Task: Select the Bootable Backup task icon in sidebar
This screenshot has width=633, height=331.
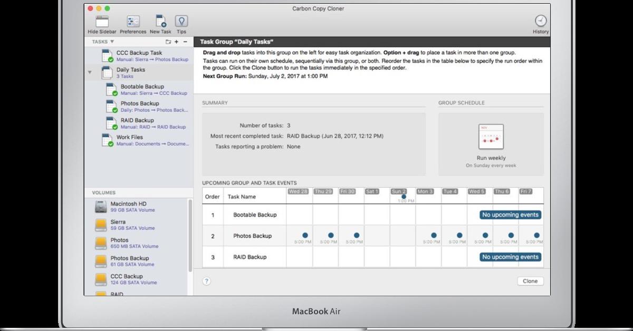Action: tap(111, 89)
